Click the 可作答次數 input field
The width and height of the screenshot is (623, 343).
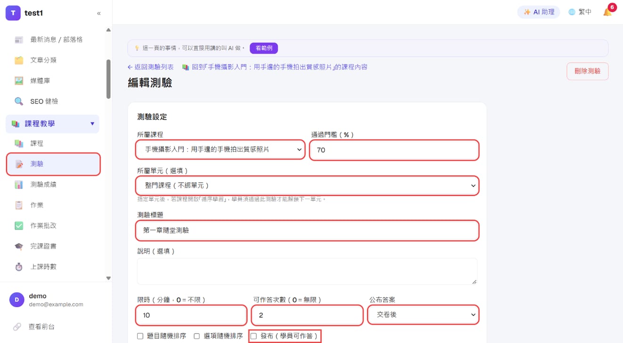pyautogui.click(x=307, y=315)
